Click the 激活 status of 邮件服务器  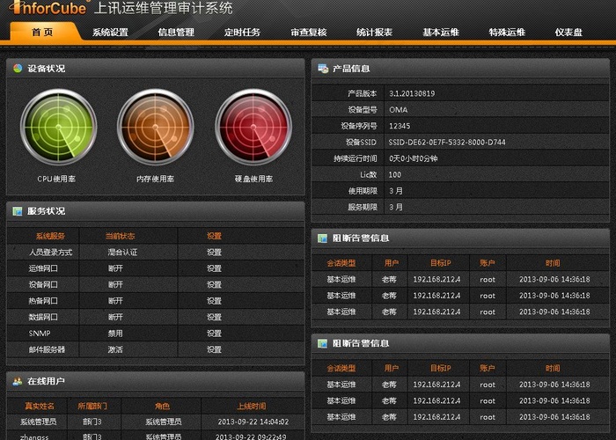point(115,349)
